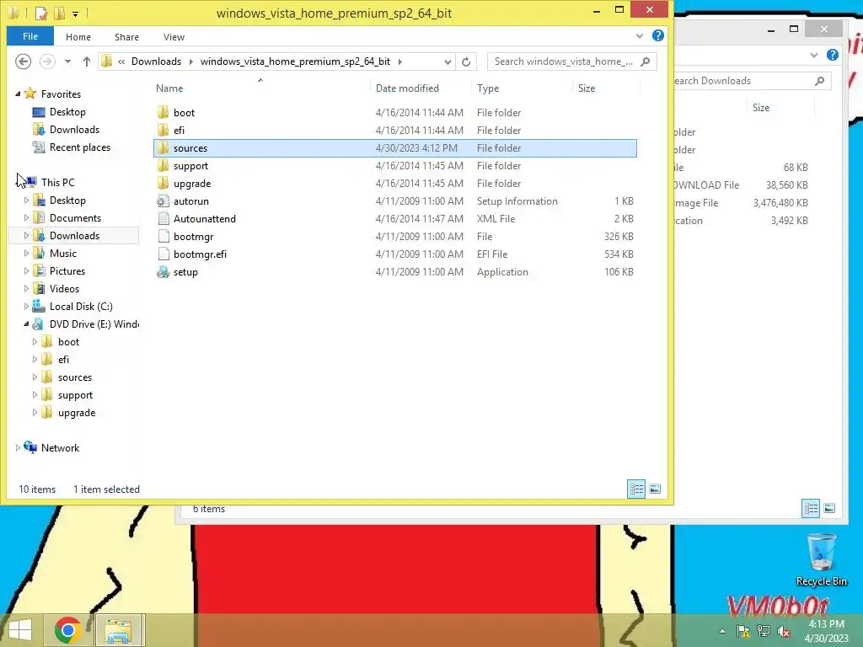Open the View ribbon tab
The image size is (863, 647).
tap(174, 37)
